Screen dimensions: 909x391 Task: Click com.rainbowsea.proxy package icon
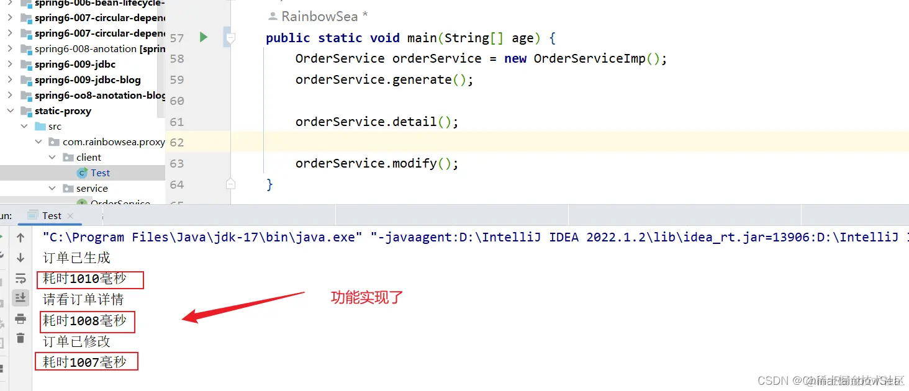(55, 142)
